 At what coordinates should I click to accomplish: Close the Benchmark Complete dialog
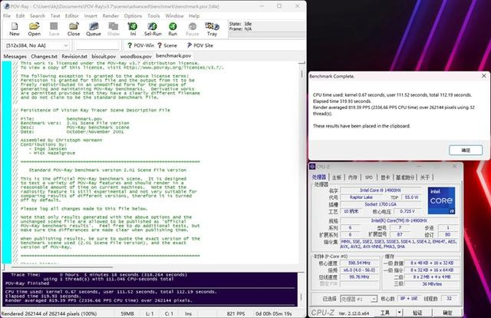tap(484, 76)
